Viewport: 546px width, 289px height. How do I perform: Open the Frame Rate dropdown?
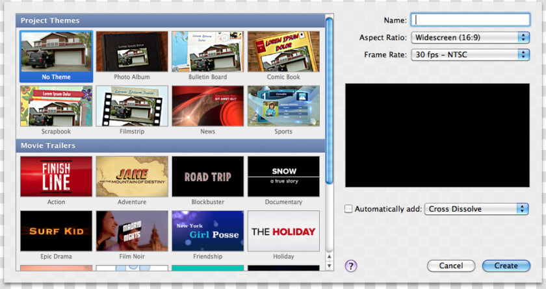click(x=471, y=55)
